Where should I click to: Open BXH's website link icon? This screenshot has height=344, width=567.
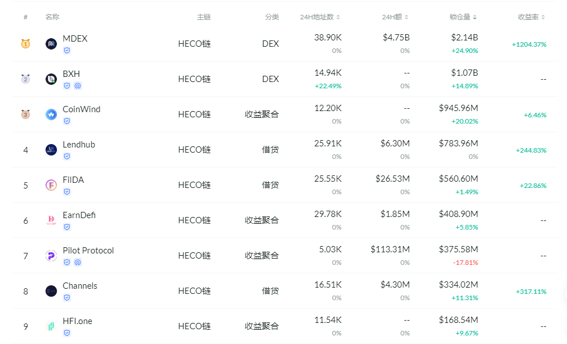tap(77, 85)
